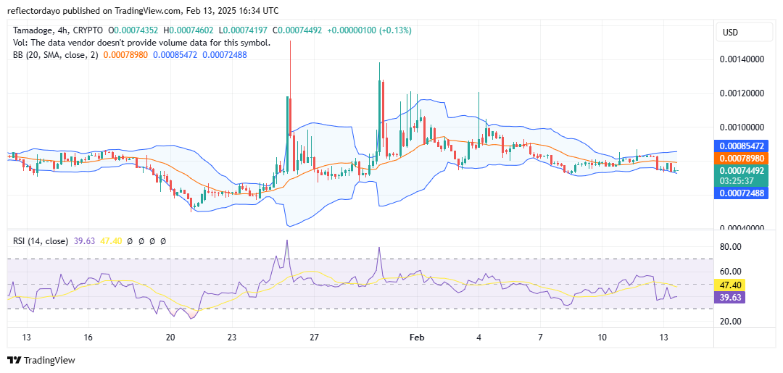The image size is (783, 373).
Task: Click the "RSI (14, close)" indicator label
Action: coord(41,241)
